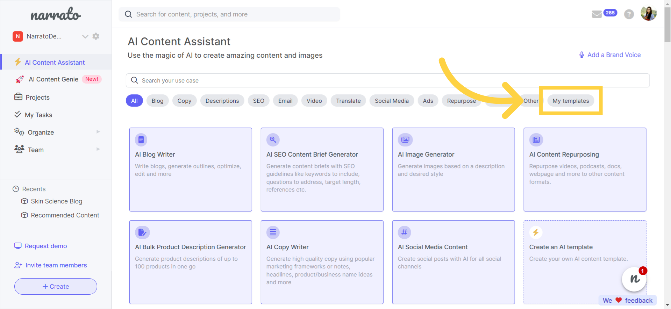This screenshot has width=671, height=309.
Task: Click the Team people icon
Action: coord(19,149)
